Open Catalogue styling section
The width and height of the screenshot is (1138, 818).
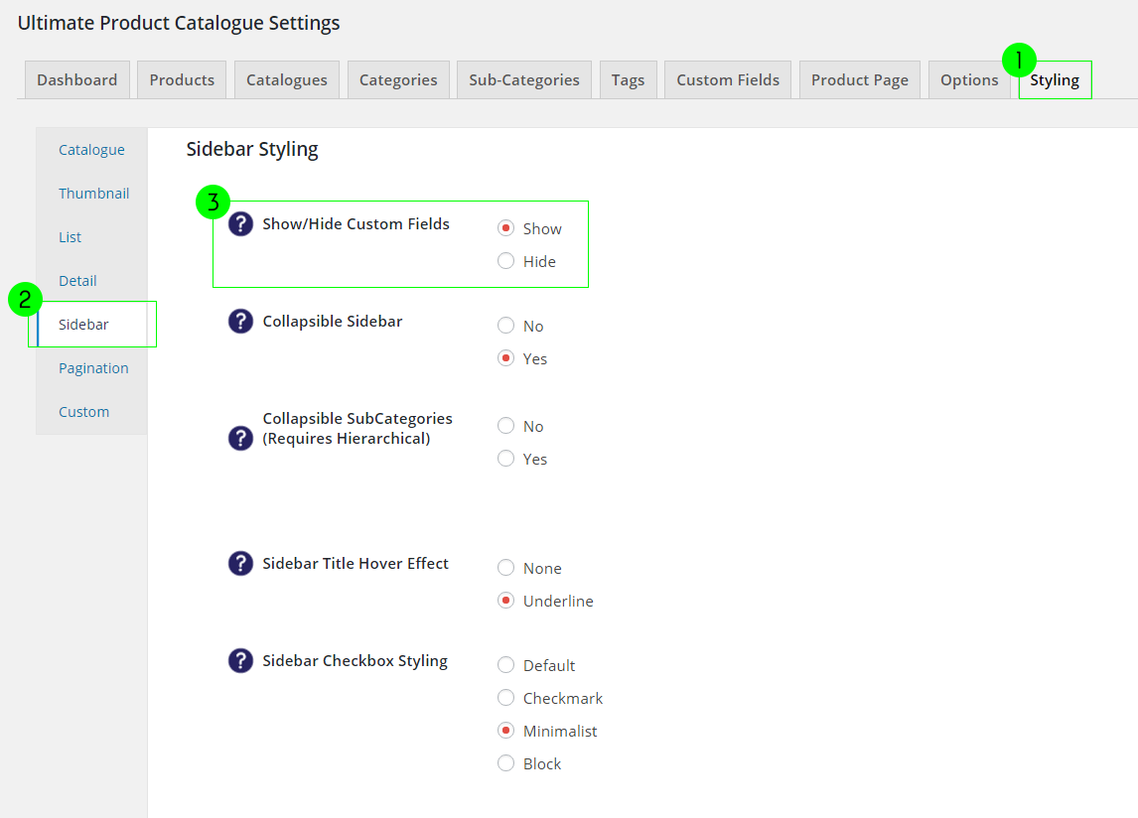coord(91,150)
